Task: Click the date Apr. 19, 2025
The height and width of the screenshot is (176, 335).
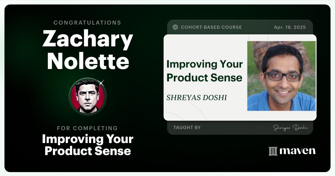Action: click(290, 27)
